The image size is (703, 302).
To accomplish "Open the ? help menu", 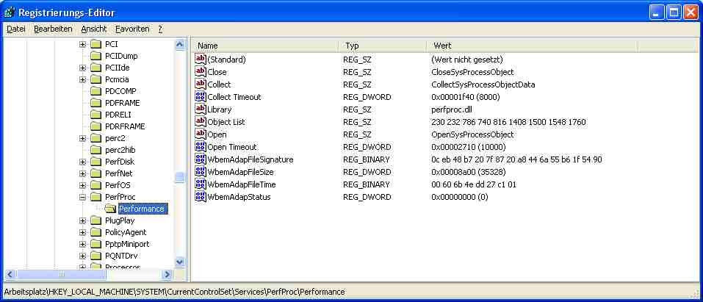I will (x=160, y=29).
